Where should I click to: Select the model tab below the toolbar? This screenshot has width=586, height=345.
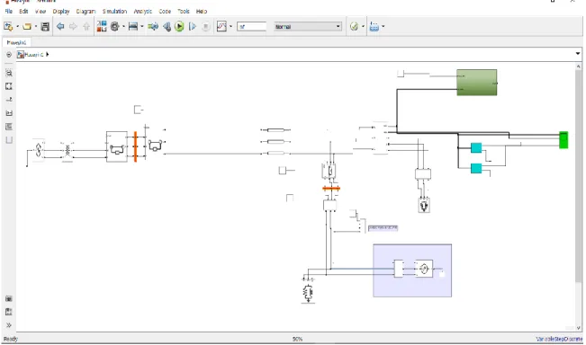click(x=16, y=42)
